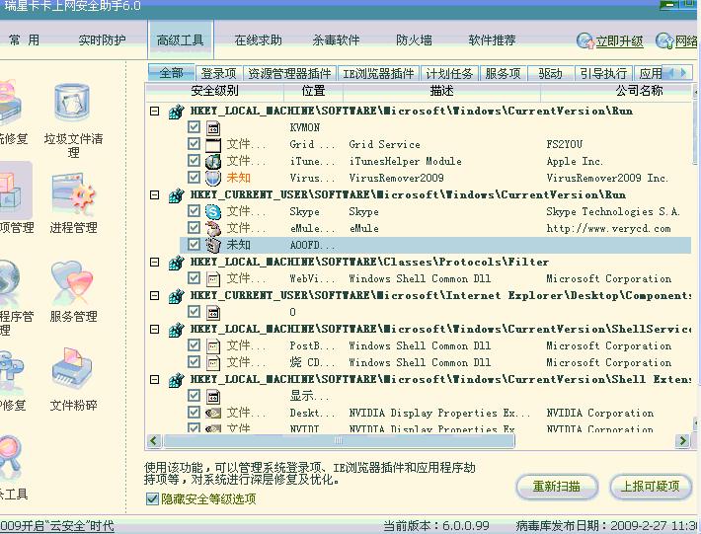Click registry icon of CURRENT_USER Run key
Screen dimensions: 701x534
[177, 195]
